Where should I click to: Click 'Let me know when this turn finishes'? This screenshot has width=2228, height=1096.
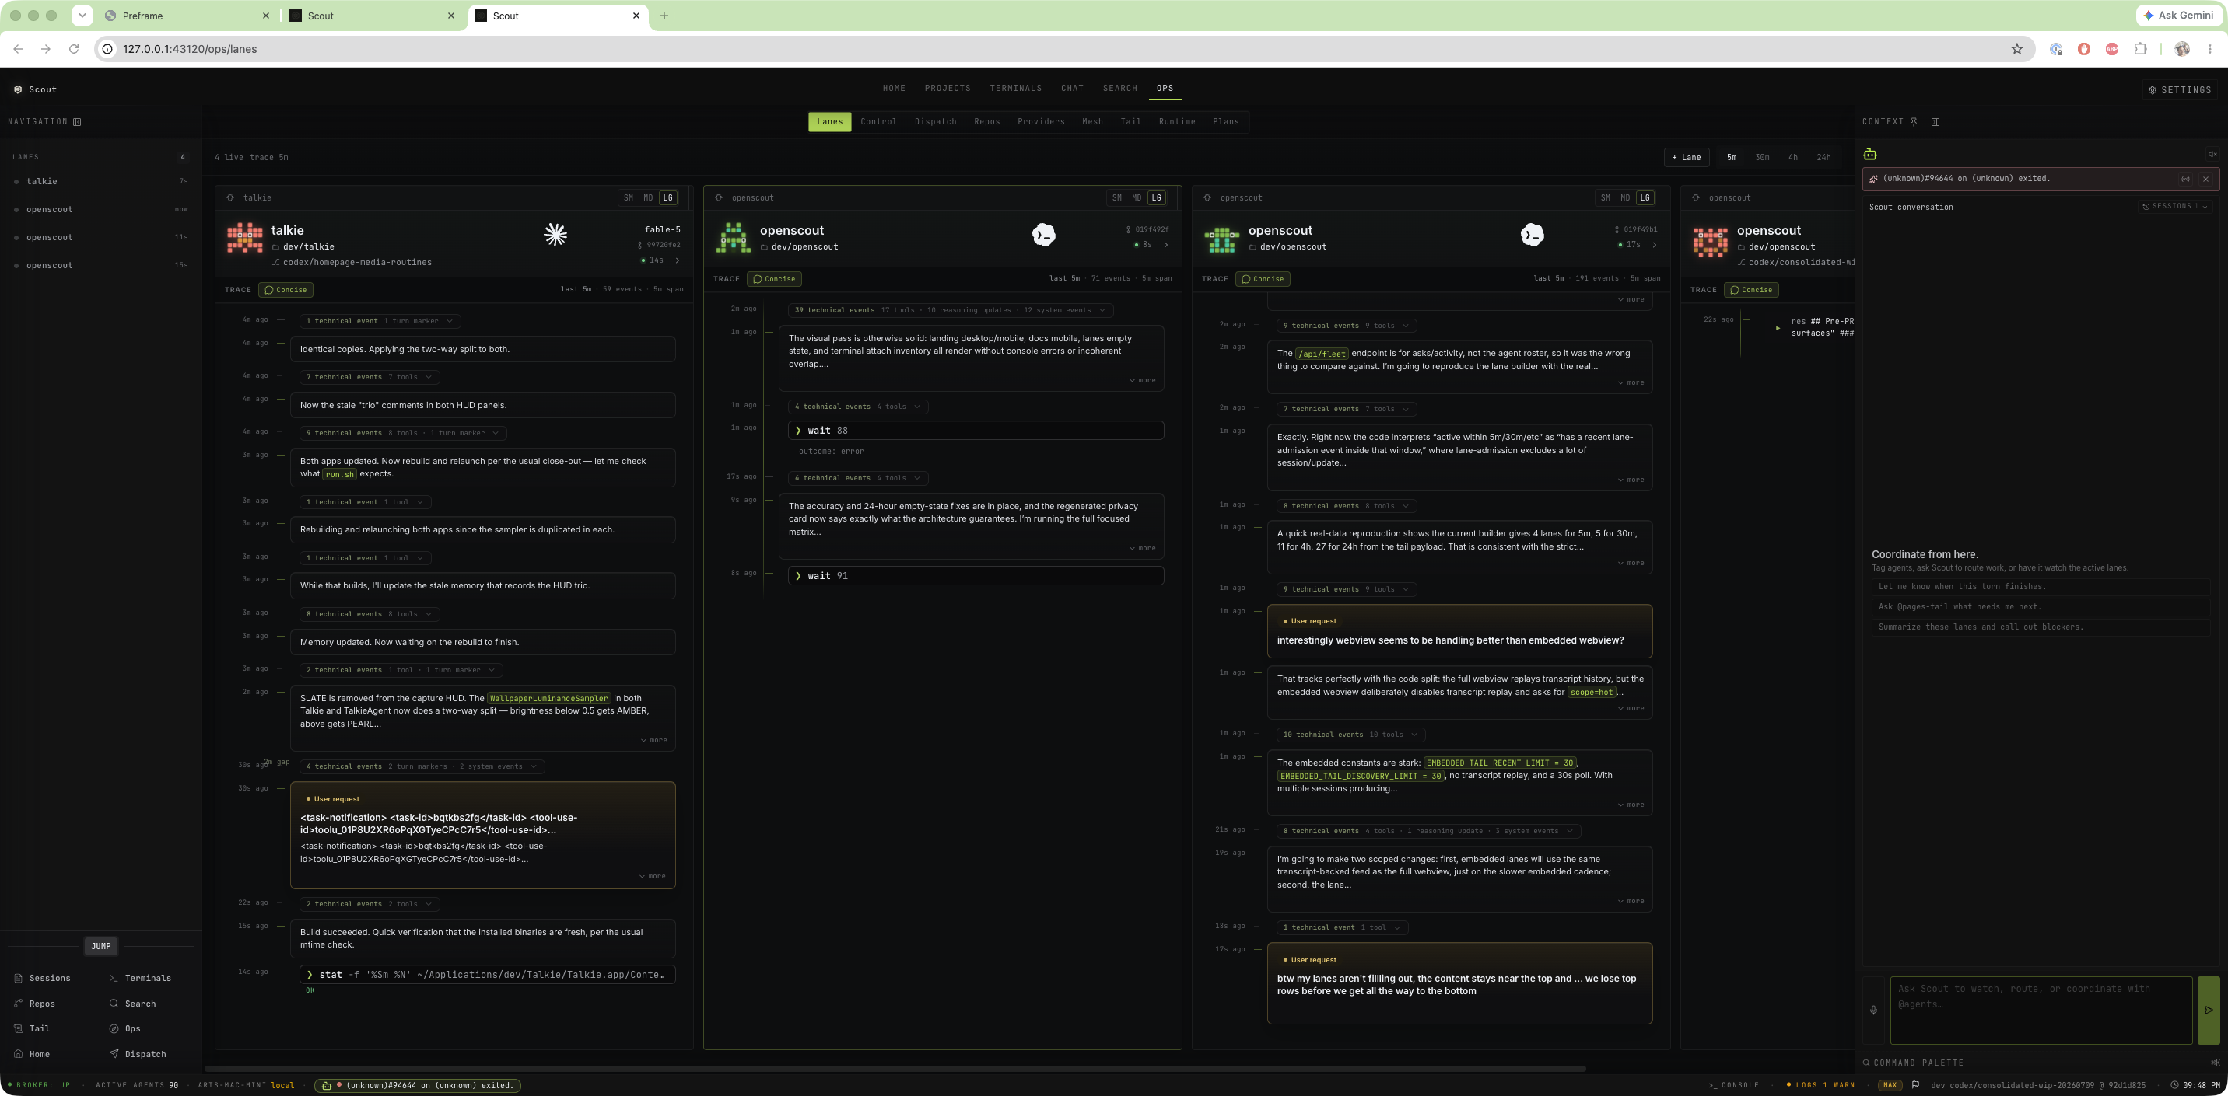tap(2041, 587)
